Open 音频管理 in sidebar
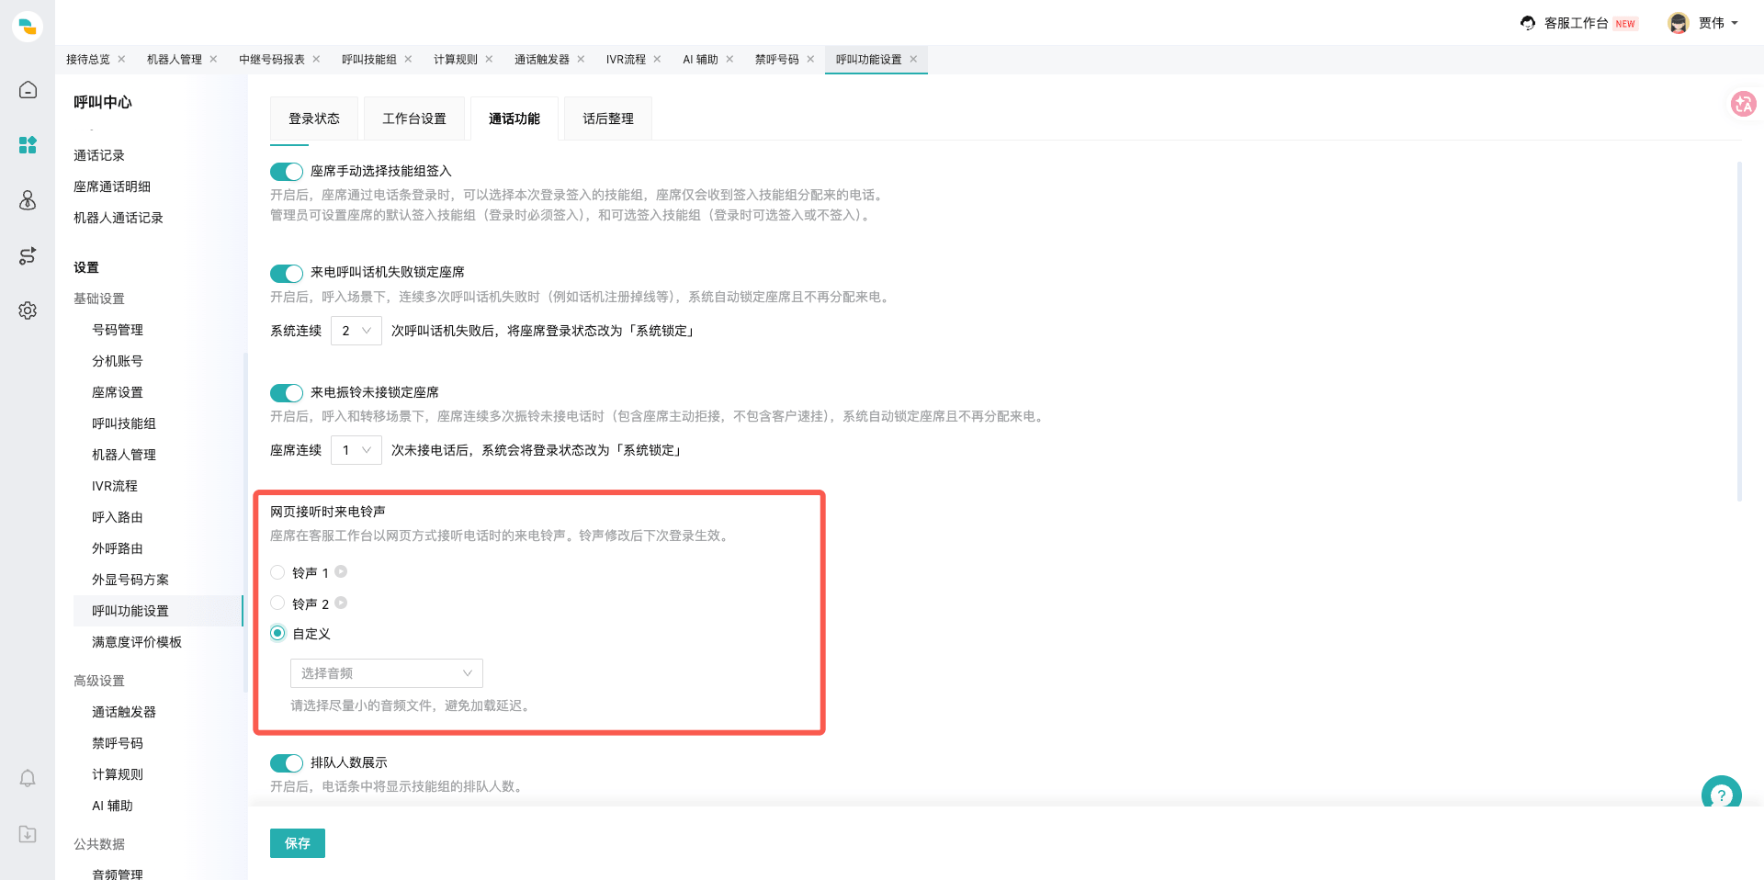The width and height of the screenshot is (1764, 880). coord(118,874)
